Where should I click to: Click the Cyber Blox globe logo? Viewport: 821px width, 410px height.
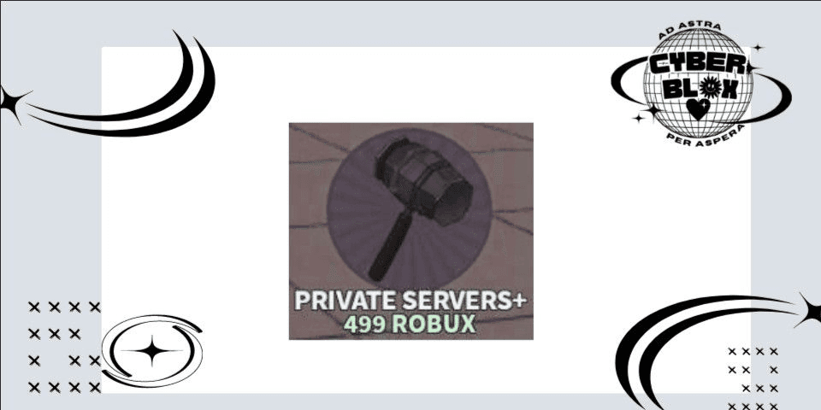click(x=698, y=83)
